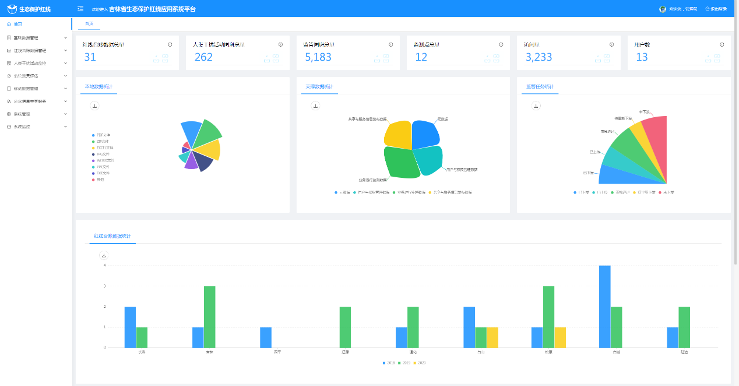Image resolution: width=739 pixels, height=386 pixels.
Task: Click the download icon above the bar chart
Action: point(104,255)
